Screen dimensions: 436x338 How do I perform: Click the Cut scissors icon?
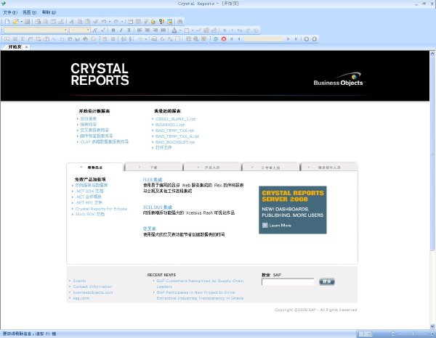72,21
